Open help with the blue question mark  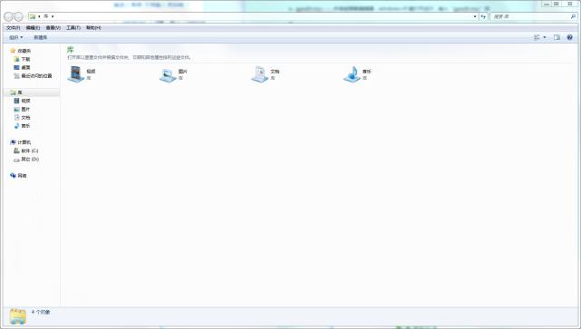(x=570, y=37)
